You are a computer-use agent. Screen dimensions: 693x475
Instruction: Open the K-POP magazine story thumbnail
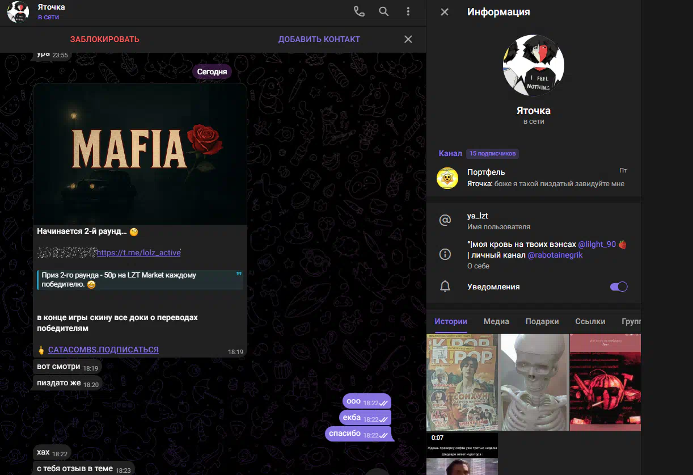[462, 382]
